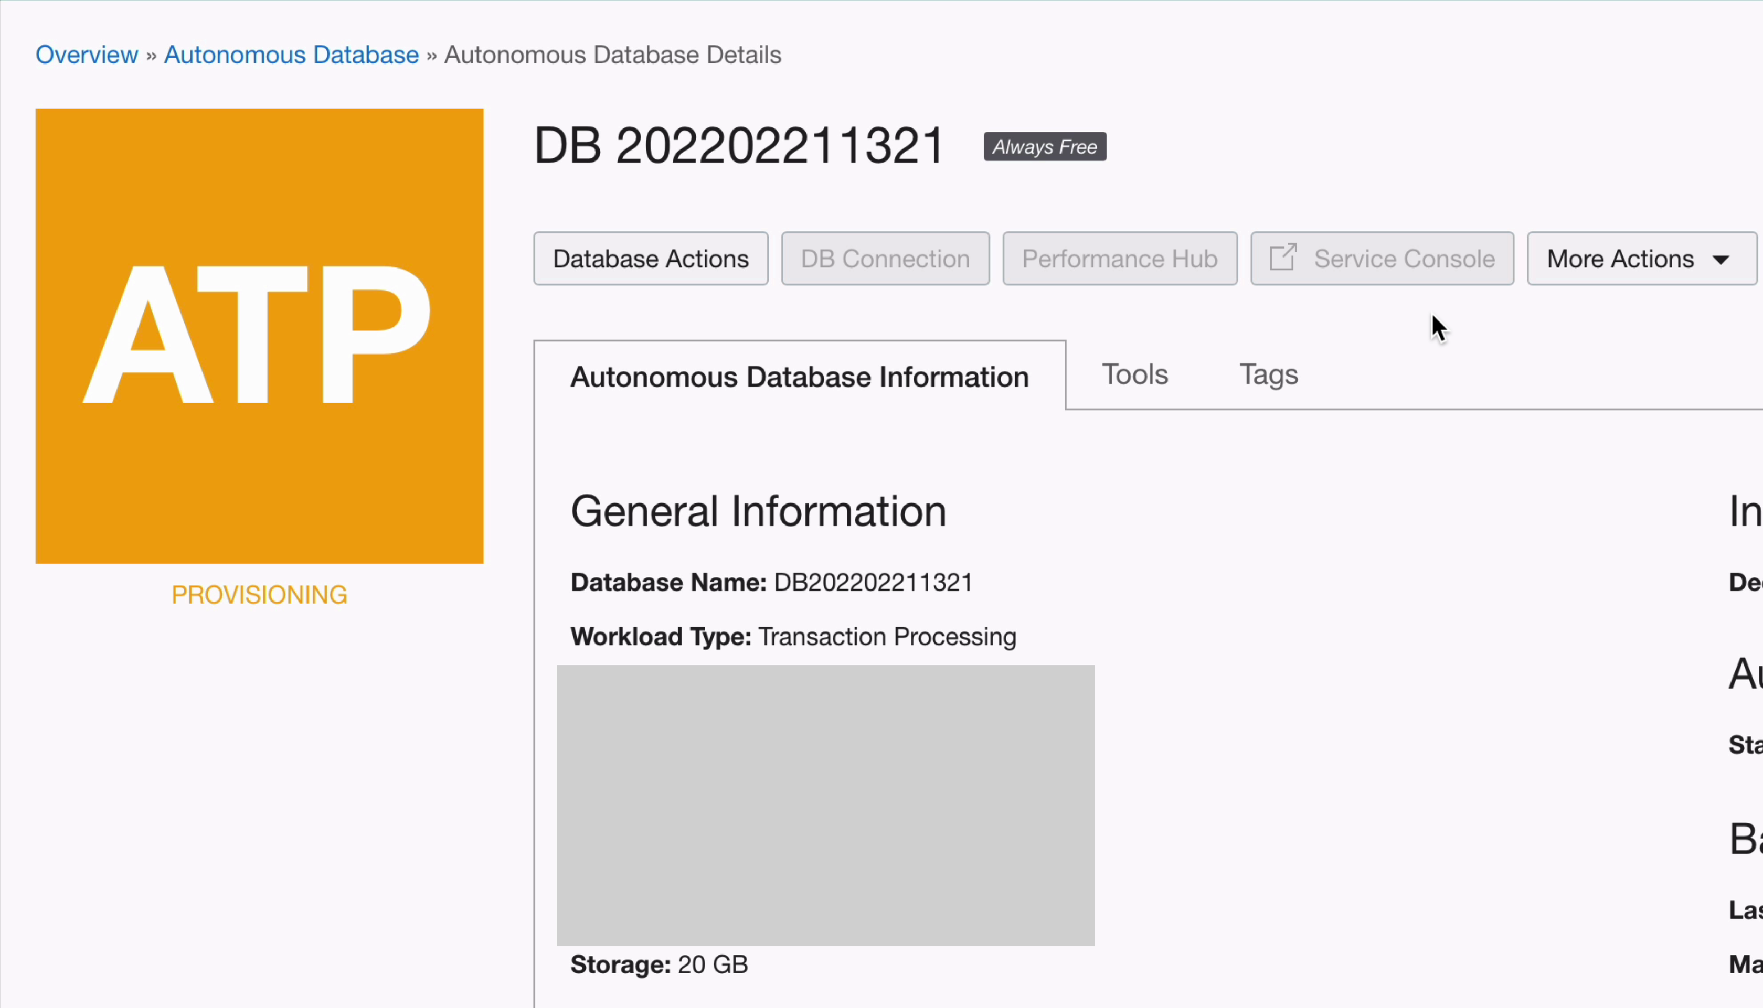Screen dimensions: 1763x1008
Task: Expand the More Actions dropdown arrow
Action: [1720, 260]
